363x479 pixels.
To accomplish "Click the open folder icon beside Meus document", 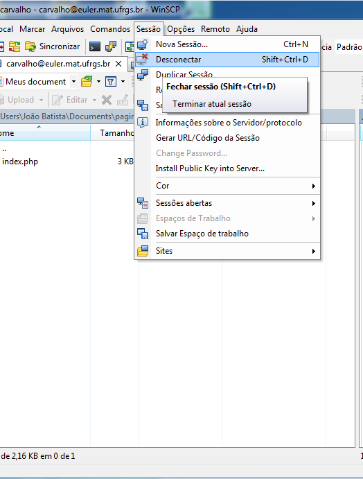I will (x=87, y=82).
